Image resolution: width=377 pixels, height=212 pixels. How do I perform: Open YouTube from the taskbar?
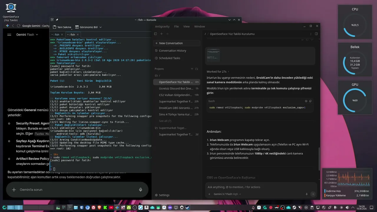click(x=111, y=208)
